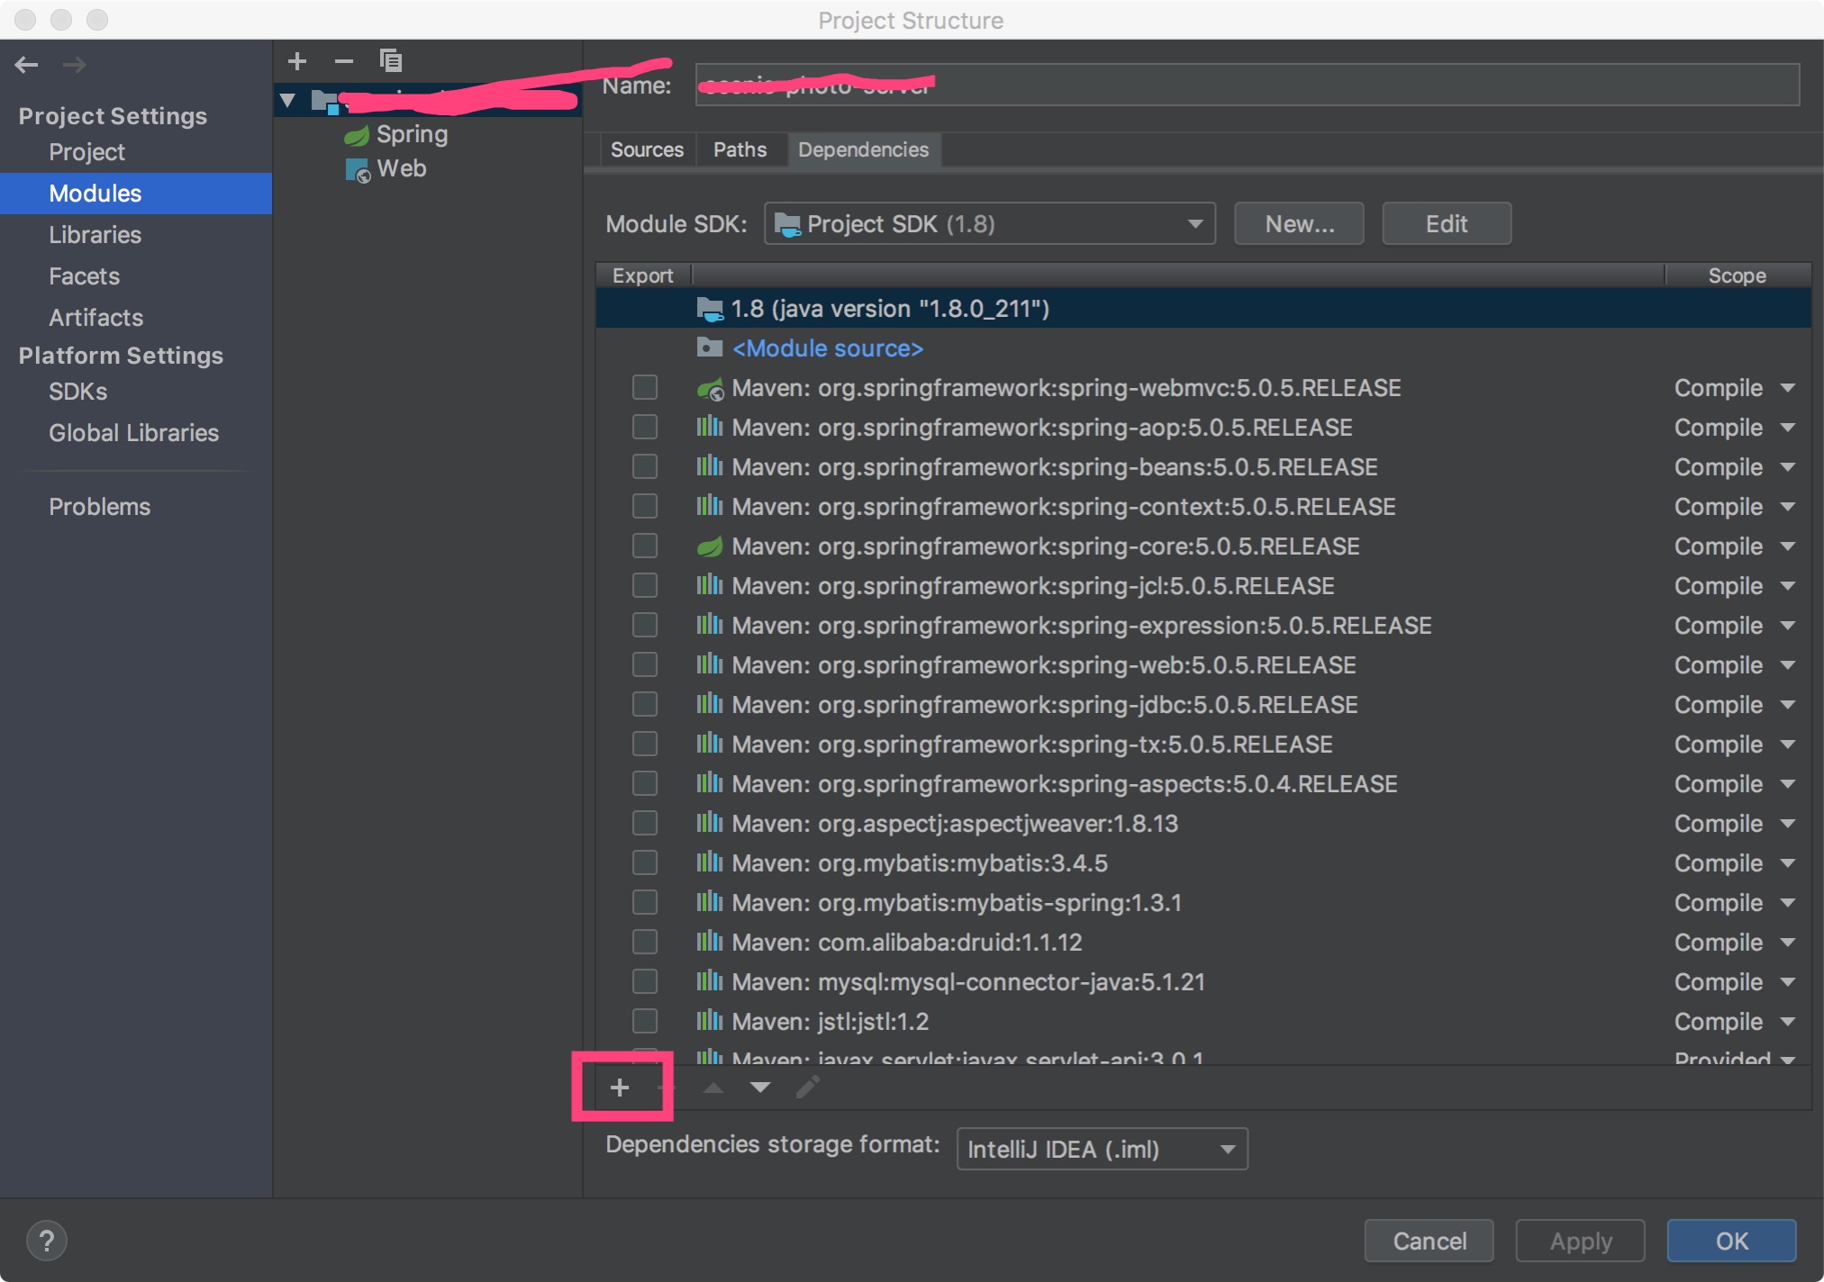Click the Apply button
The image size is (1824, 1282).
click(x=1581, y=1241)
